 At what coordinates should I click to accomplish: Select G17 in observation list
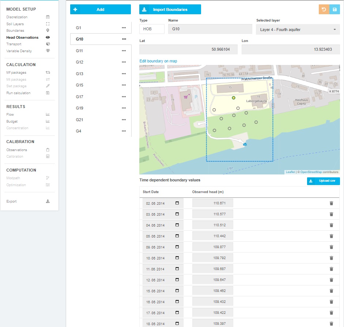click(x=80, y=97)
